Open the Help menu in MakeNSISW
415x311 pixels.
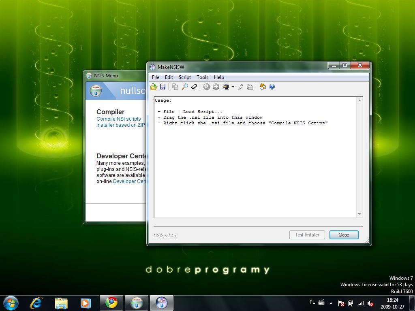pyautogui.click(x=219, y=77)
